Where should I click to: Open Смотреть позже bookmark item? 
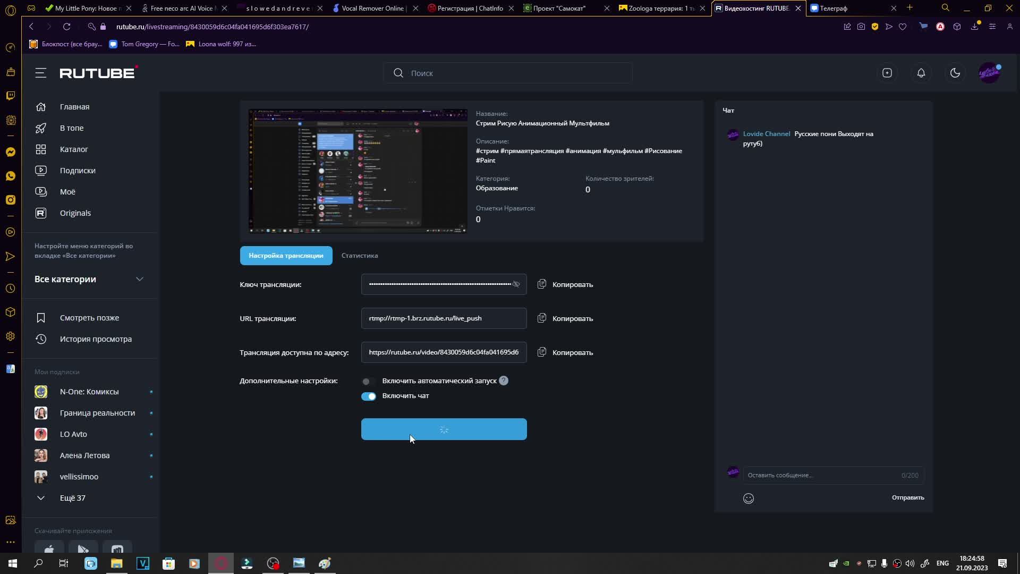pyautogui.click(x=89, y=318)
